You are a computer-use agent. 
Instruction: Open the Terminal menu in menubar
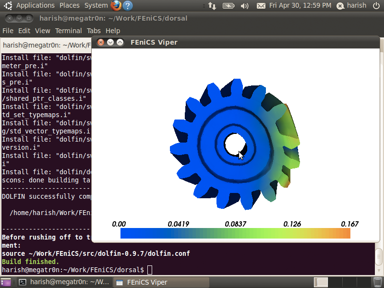click(x=68, y=31)
